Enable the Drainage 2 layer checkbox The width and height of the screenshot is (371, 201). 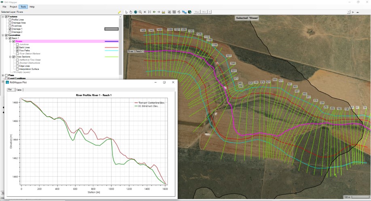click(x=10, y=32)
